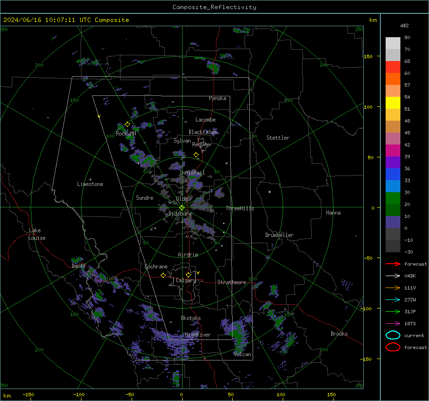Screen dimensions: 429x401
Task: Click the Hanna town label
Action: coord(333,213)
